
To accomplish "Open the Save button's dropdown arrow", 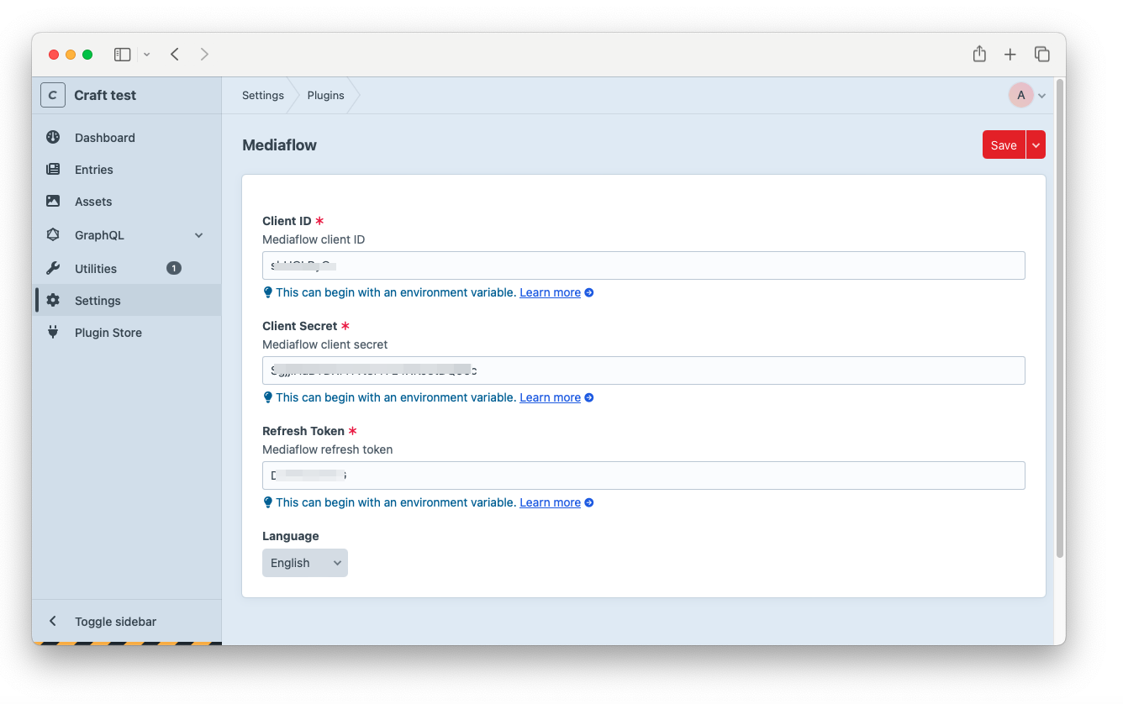I will [x=1036, y=144].
